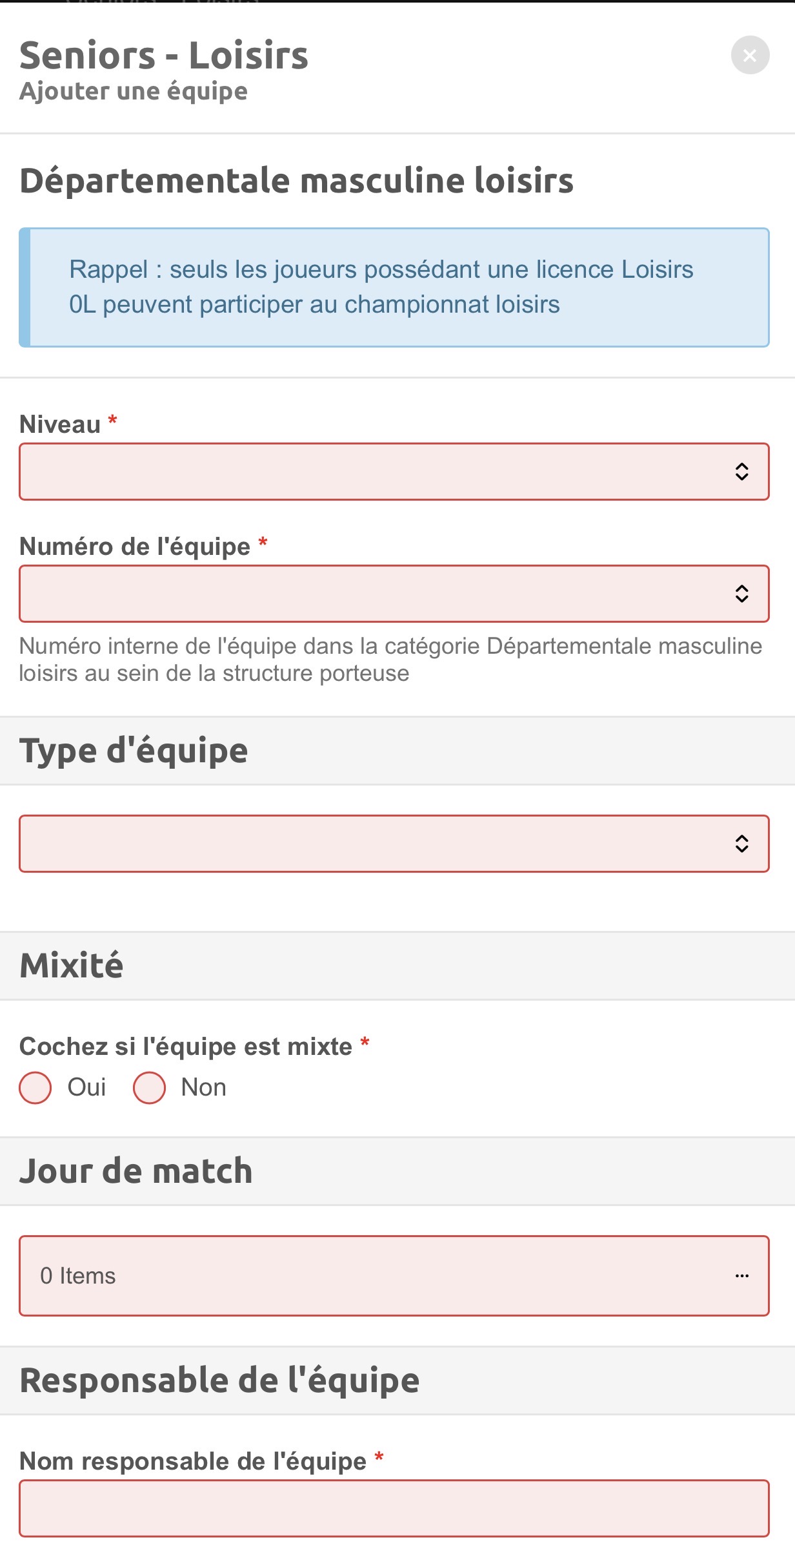The width and height of the screenshot is (795, 1542).
Task: Click the Numéro de l'équipe chevron arrows
Action: coord(742,594)
